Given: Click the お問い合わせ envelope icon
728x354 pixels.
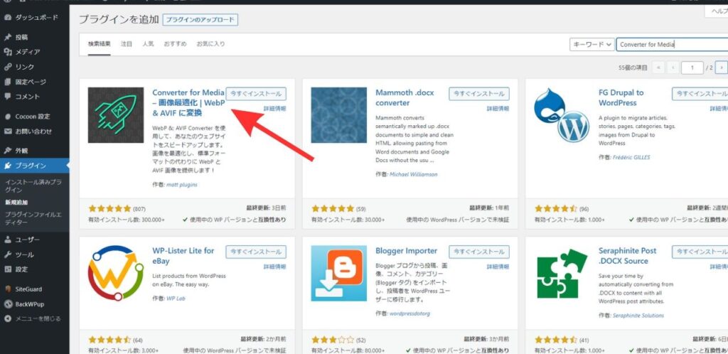Looking at the screenshot, I should pyautogui.click(x=7, y=132).
